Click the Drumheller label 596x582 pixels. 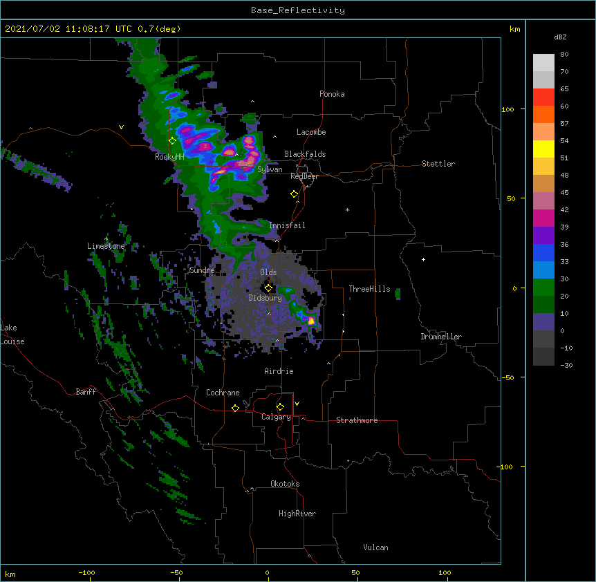(441, 337)
